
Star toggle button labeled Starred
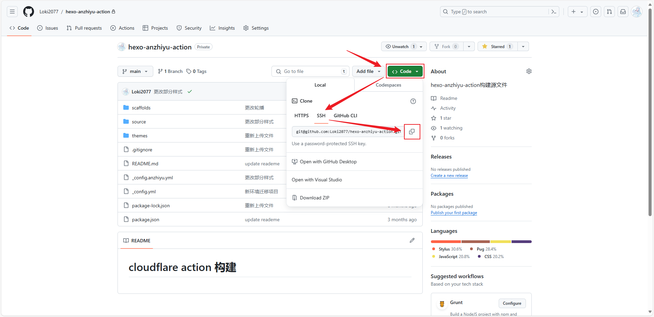pos(498,46)
